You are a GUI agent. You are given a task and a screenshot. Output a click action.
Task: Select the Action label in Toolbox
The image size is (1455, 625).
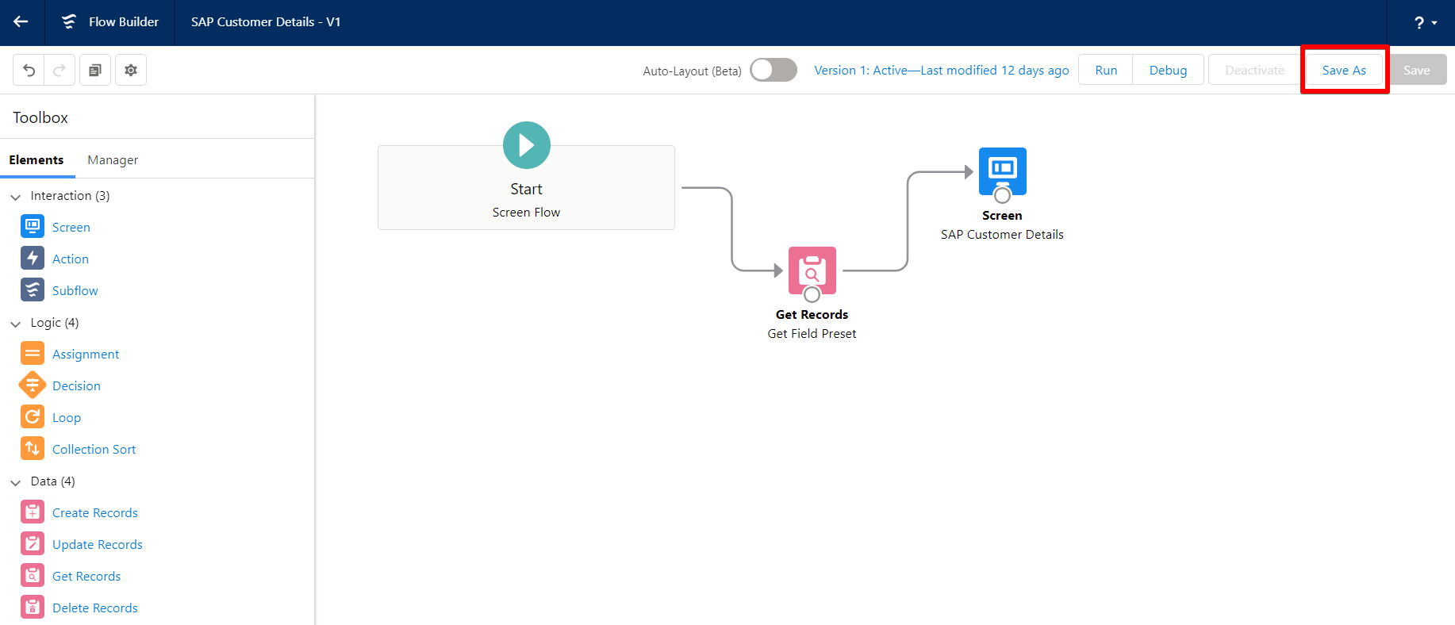click(x=71, y=259)
